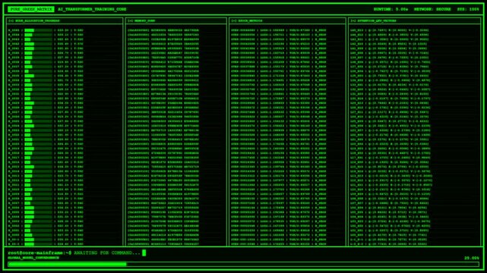Click the root@core-mainframe prompt text
This screenshot has height=273, width=487.
40,253
